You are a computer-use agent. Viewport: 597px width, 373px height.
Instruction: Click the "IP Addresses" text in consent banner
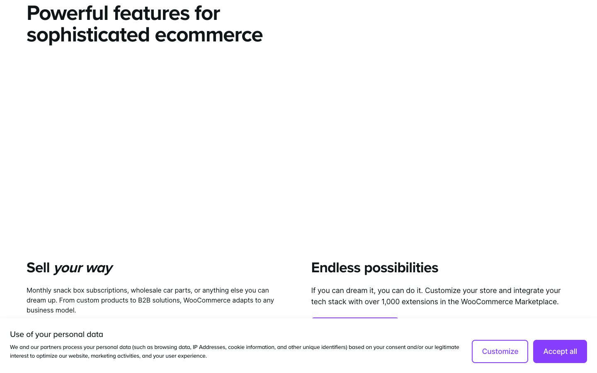pos(209,347)
